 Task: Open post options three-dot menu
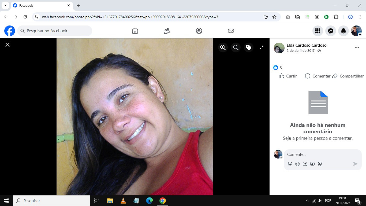point(357,47)
